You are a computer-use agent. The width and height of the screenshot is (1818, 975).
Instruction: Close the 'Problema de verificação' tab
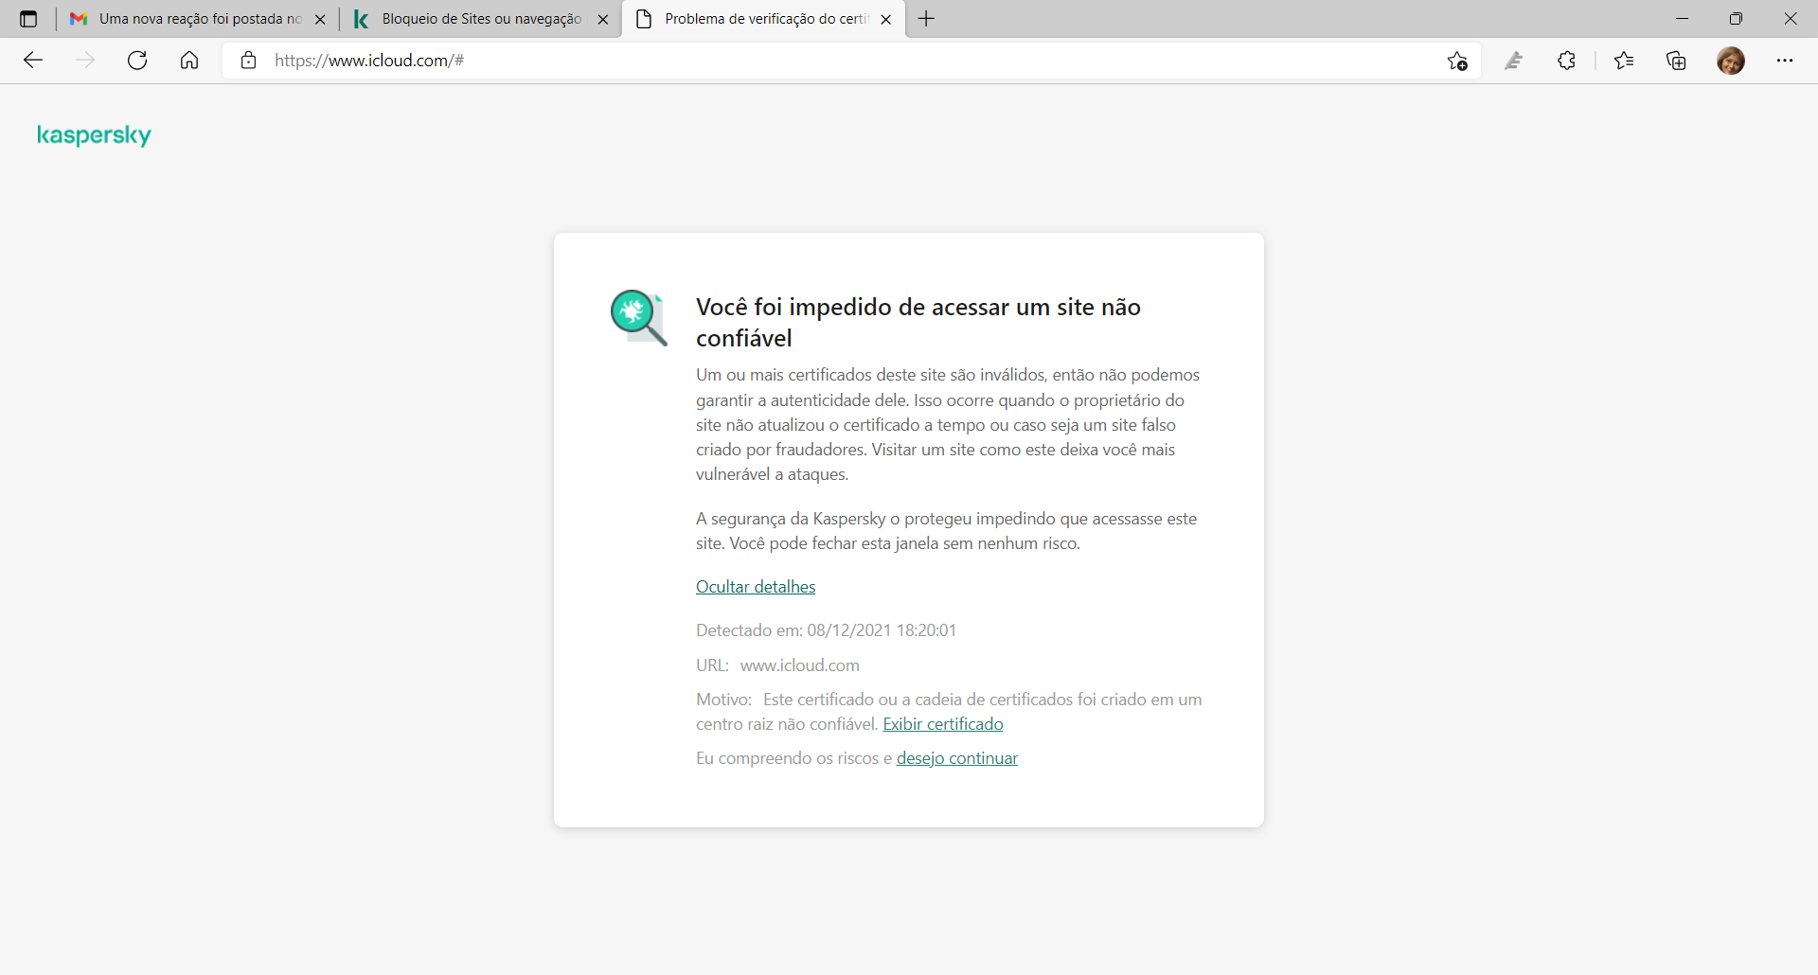point(886,19)
